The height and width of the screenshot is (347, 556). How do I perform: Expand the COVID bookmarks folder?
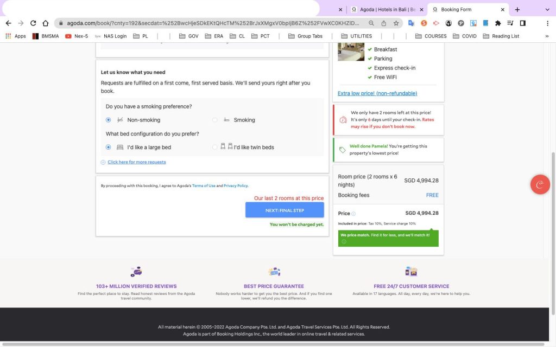(x=465, y=36)
